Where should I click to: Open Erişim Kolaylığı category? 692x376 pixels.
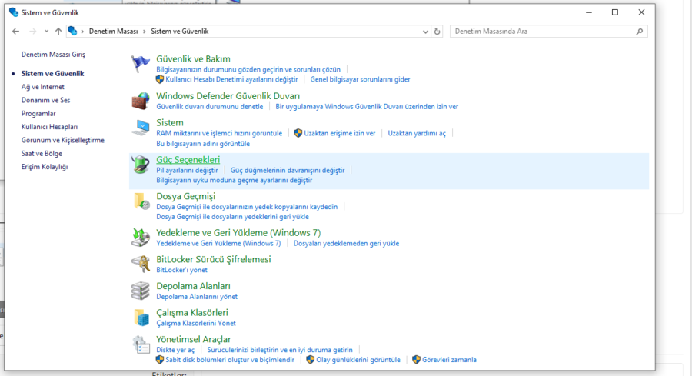(x=45, y=167)
